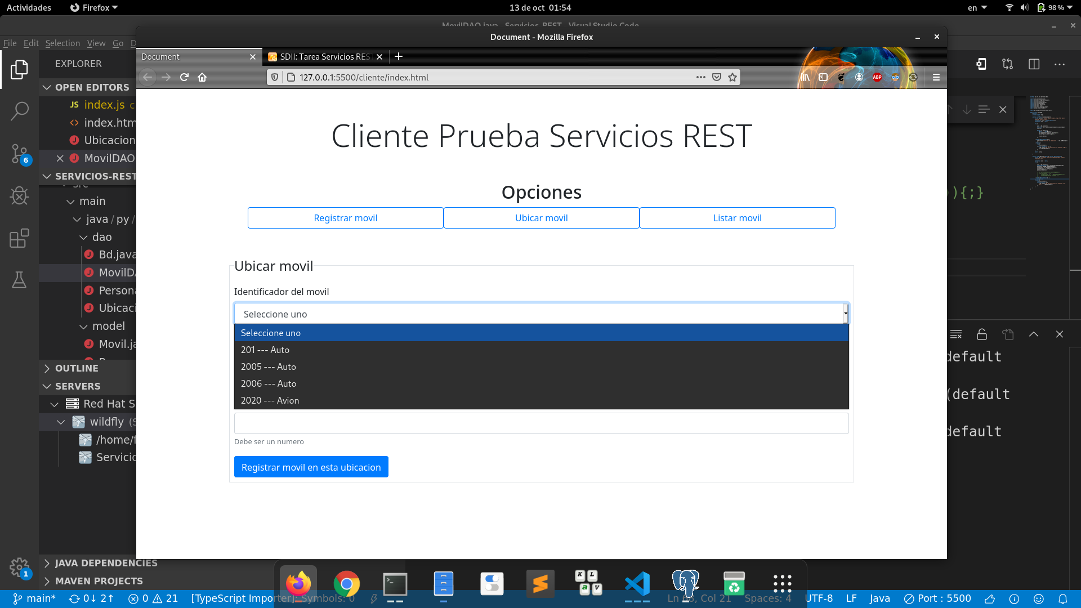The height and width of the screenshot is (608, 1081).
Task: Open the Extensions view icon
Action: coord(19,238)
